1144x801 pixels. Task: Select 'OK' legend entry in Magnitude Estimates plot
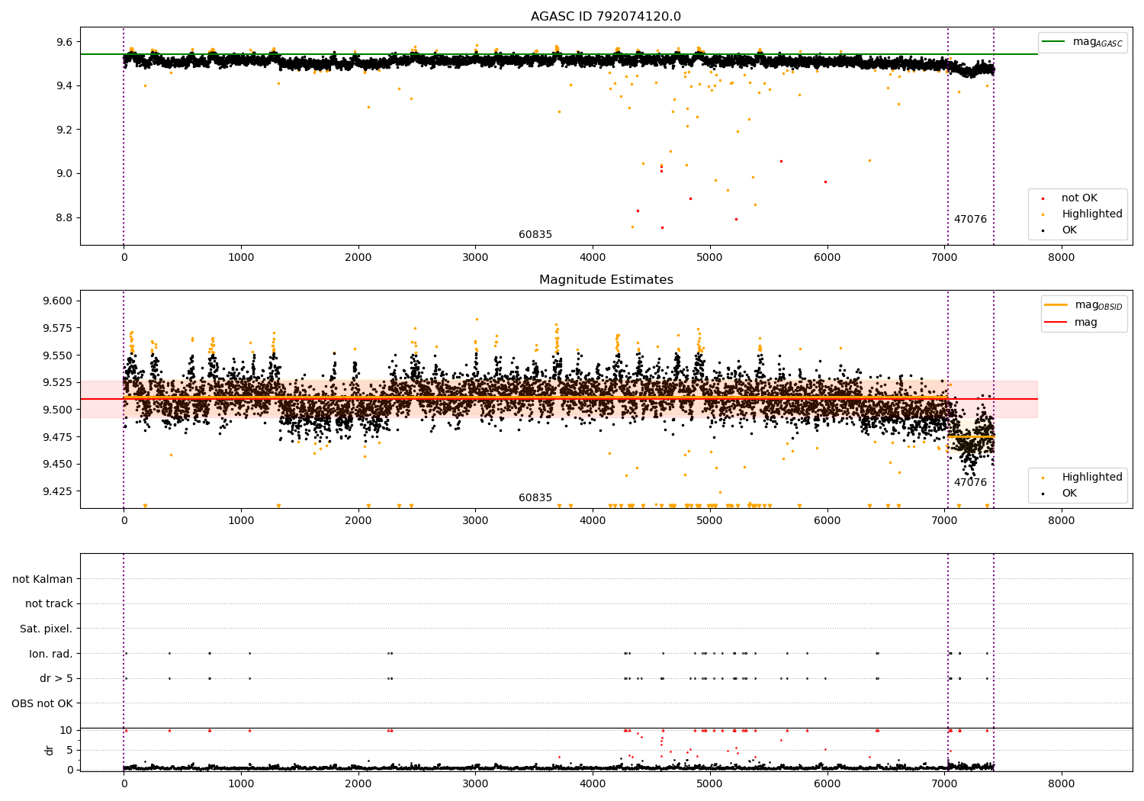point(1069,494)
